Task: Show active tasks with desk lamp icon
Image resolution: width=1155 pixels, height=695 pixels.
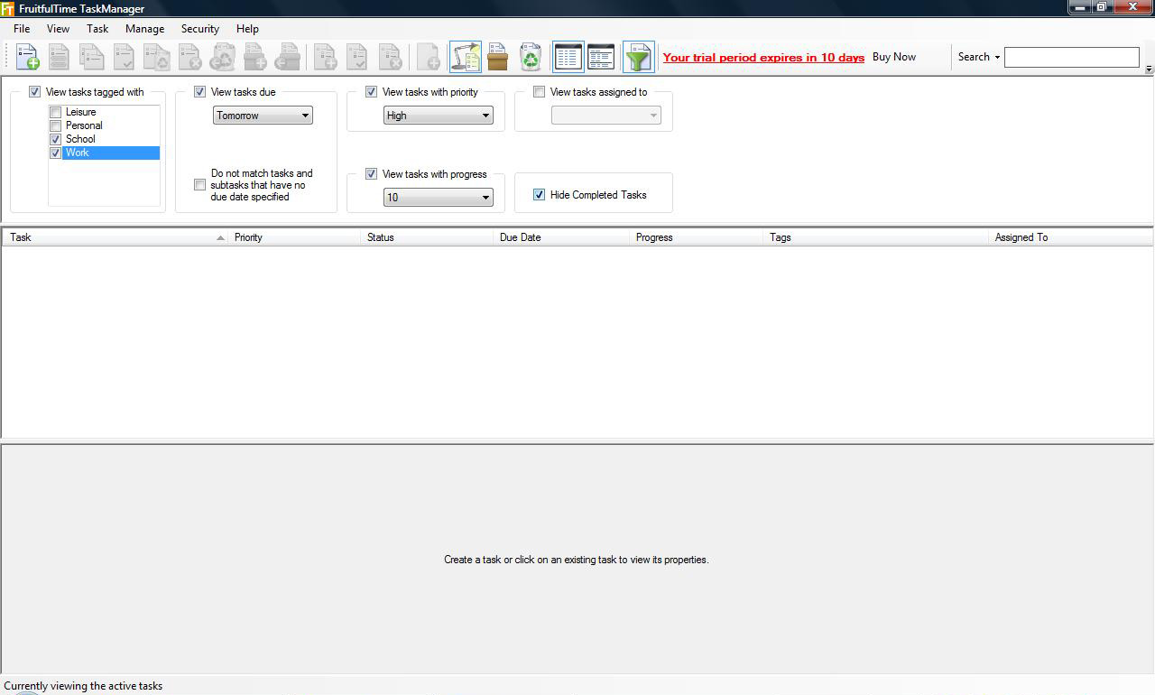Action: click(x=466, y=57)
